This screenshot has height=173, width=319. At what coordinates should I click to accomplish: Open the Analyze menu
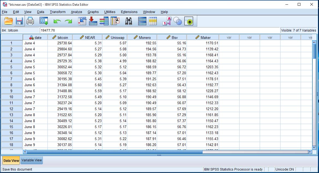click(x=76, y=12)
